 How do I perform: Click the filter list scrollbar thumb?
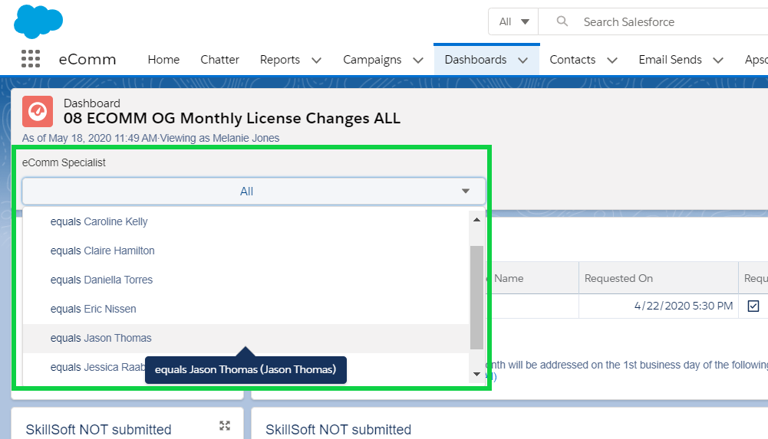pyautogui.click(x=476, y=298)
